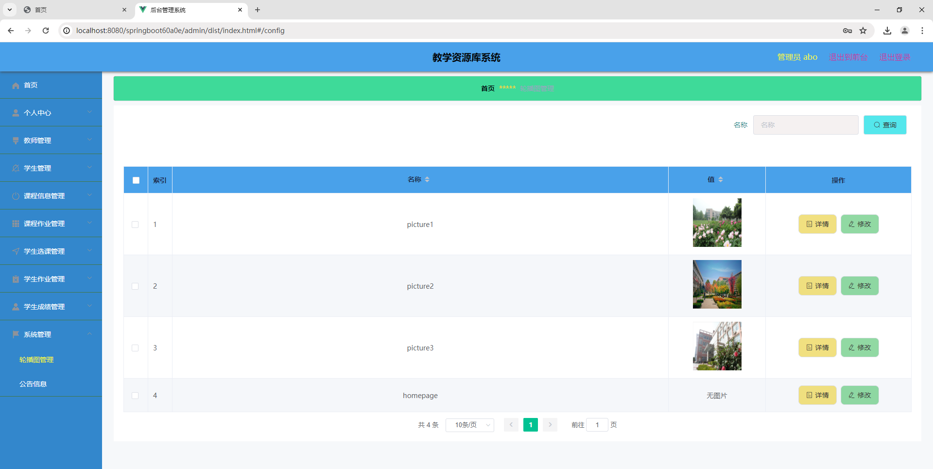Check the select-all checkbox in table header

pyautogui.click(x=136, y=180)
